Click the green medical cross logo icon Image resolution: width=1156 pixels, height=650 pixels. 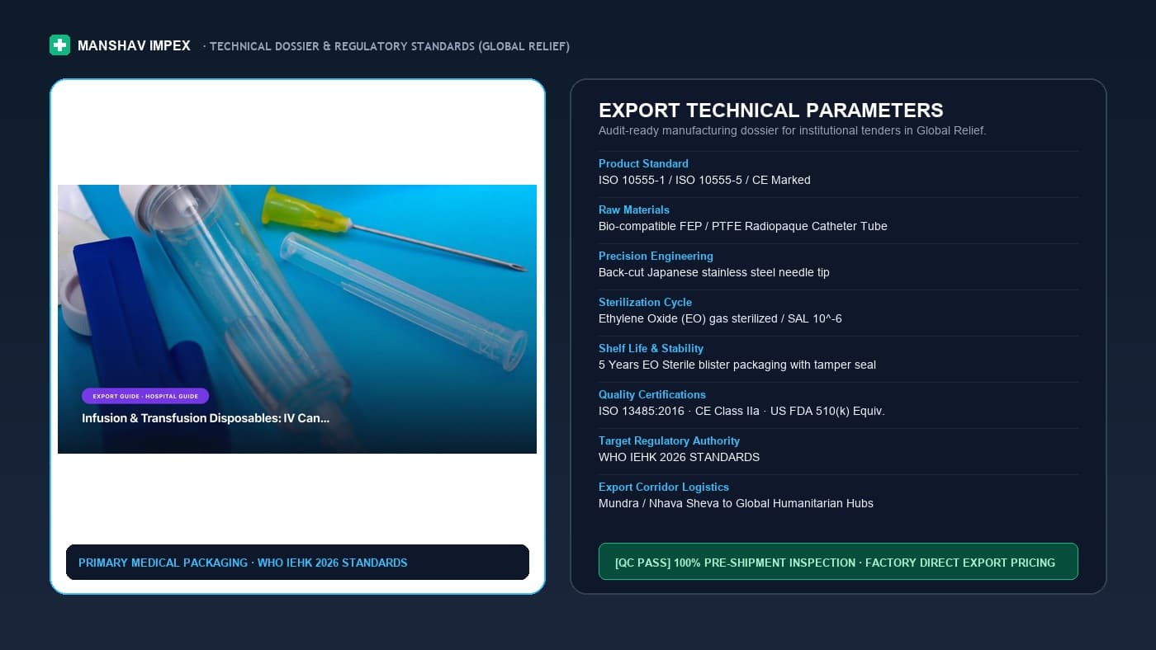click(x=59, y=45)
